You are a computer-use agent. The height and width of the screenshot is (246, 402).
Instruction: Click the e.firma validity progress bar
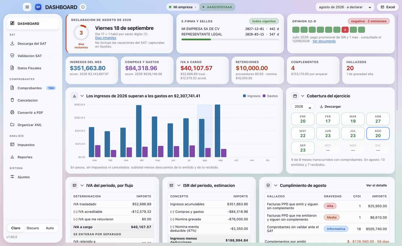coord(230,39)
